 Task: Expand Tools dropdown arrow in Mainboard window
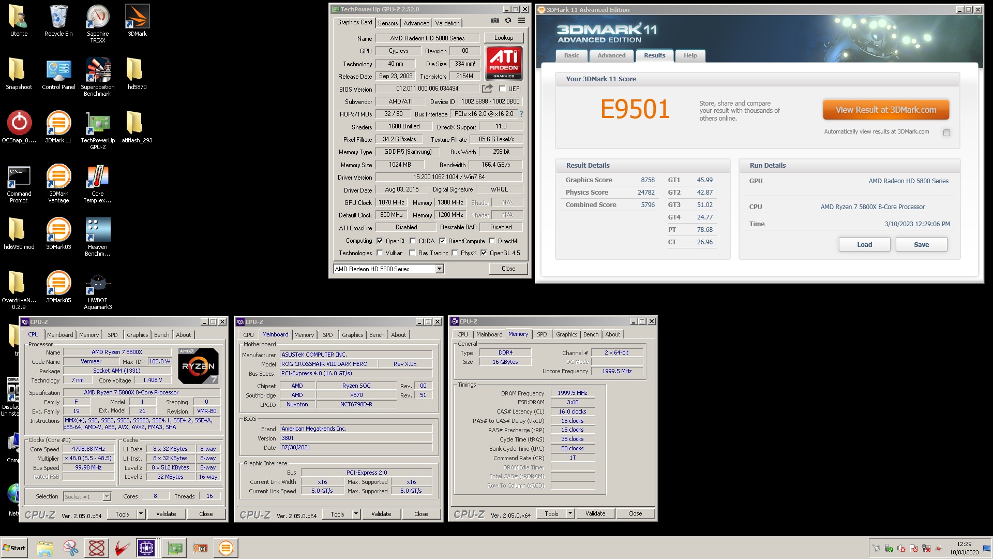point(356,514)
